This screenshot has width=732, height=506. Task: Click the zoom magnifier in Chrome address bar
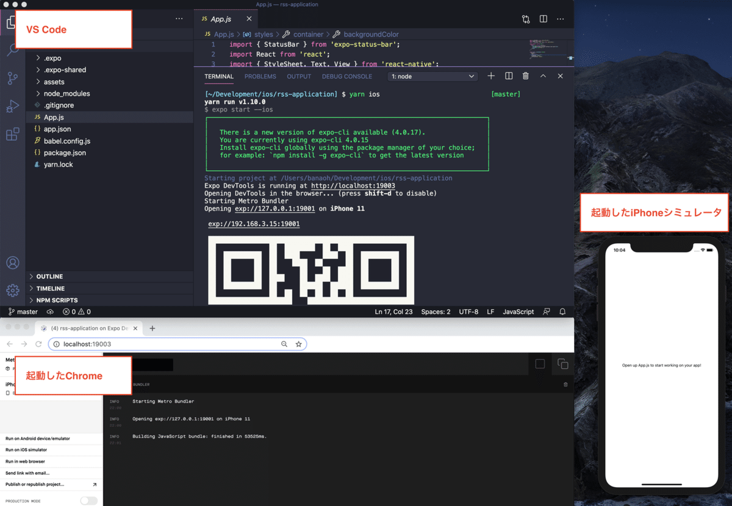[284, 344]
